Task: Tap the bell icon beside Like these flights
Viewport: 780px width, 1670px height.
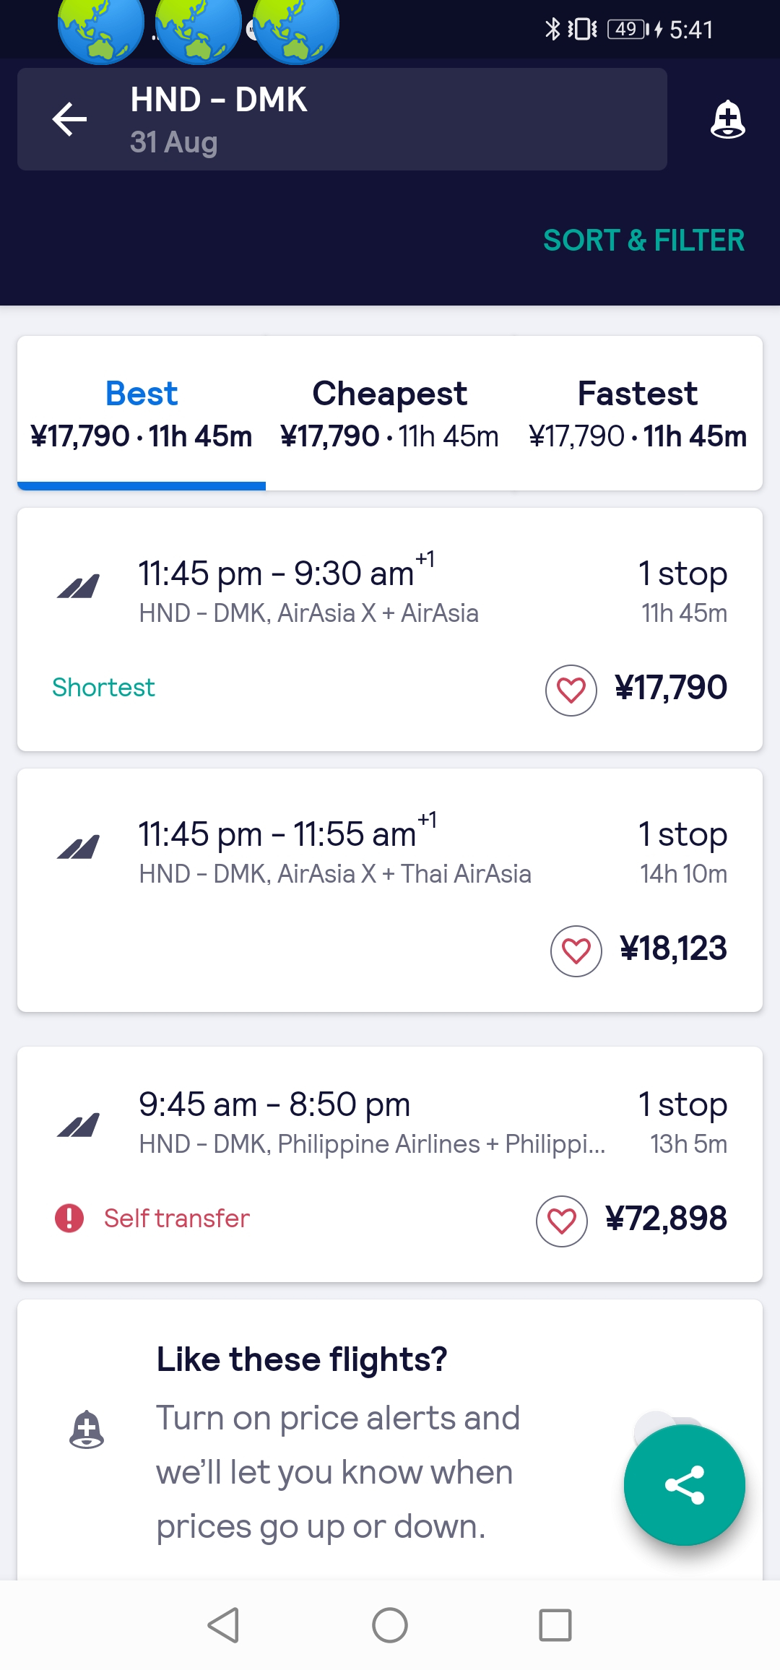Action: pyautogui.click(x=87, y=1430)
